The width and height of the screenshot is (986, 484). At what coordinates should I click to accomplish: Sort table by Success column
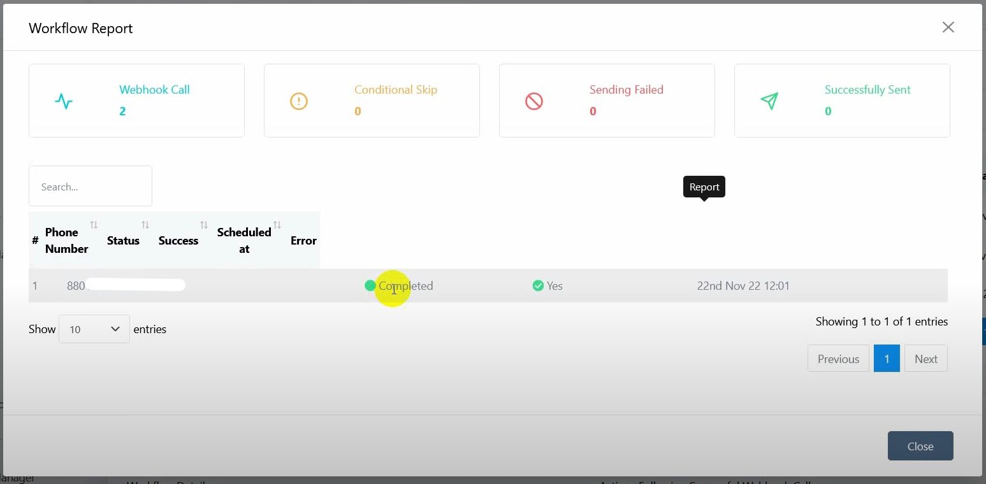178,240
